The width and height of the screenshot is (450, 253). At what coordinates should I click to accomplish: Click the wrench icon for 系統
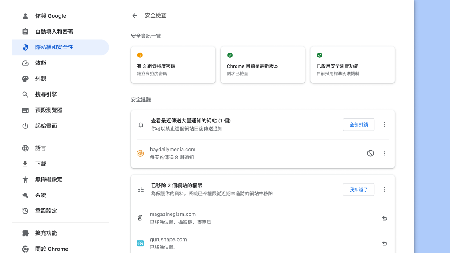[25, 196]
